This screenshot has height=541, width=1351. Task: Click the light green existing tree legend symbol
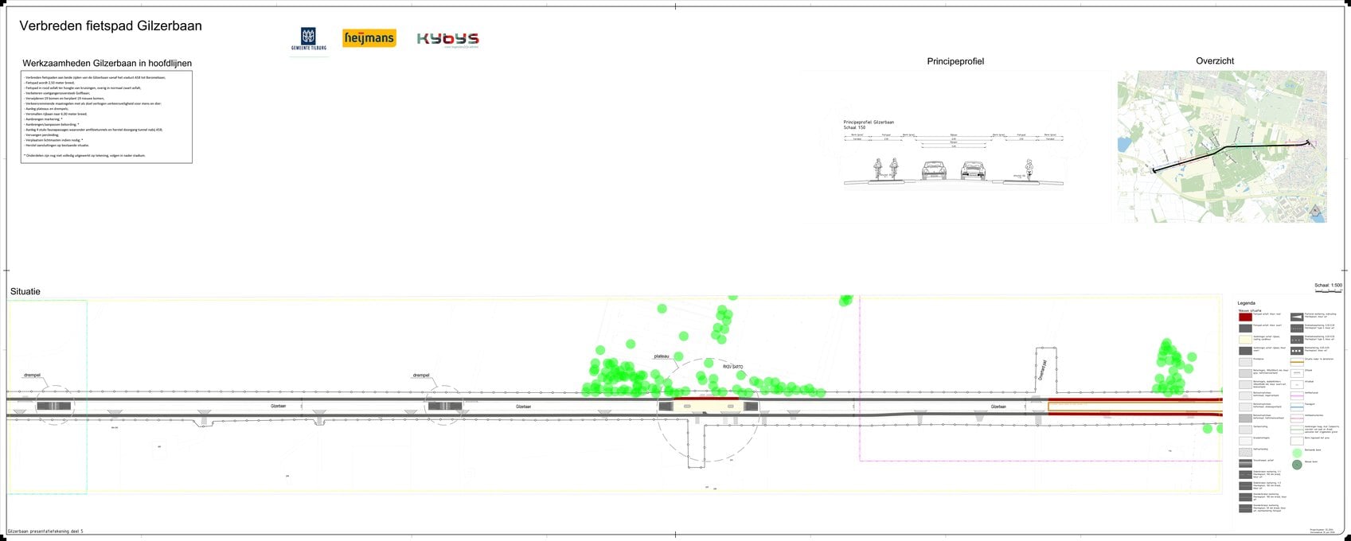coord(1297,453)
